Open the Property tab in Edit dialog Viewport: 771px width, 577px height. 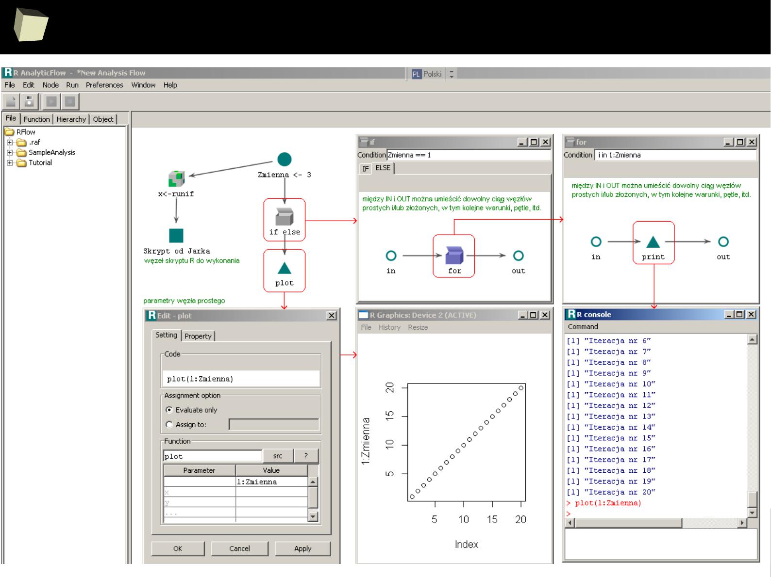[x=198, y=336]
